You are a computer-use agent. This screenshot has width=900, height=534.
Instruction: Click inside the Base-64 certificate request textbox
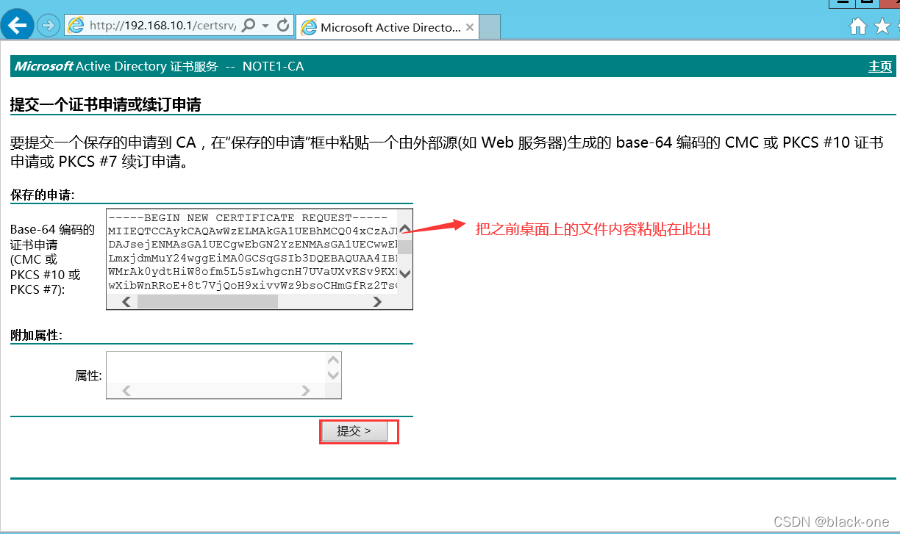click(x=252, y=251)
